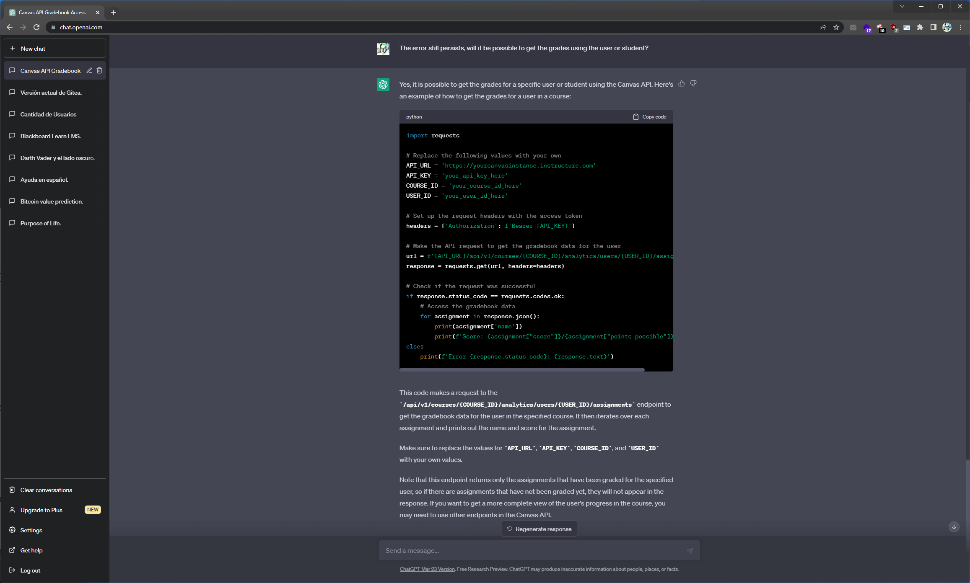Viewport: 970px width, 583px height.
Task: Click the edit pencil on Canvas API Gradebook
Action: click(x=89, y=70)
